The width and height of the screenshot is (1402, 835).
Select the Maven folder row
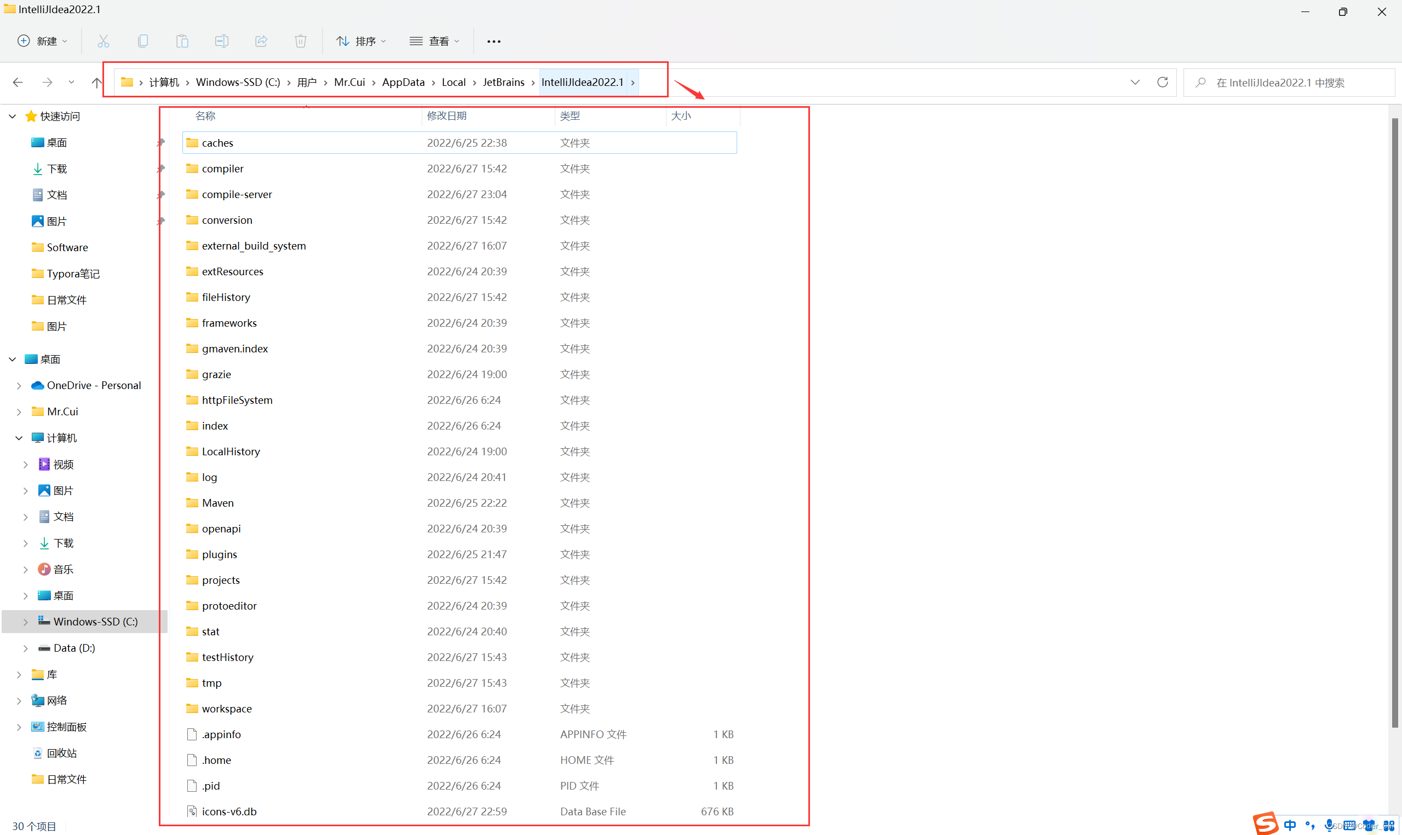point(459,503)
